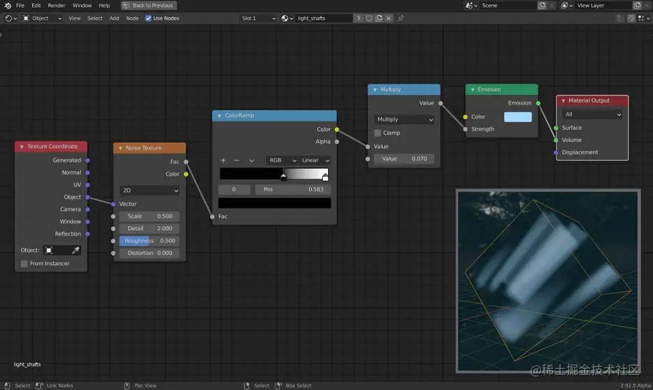Image resolution: width=653 pixels, height=390 pixels.
Task: Click the scene browse icon
Action: [x=471, y=5]
